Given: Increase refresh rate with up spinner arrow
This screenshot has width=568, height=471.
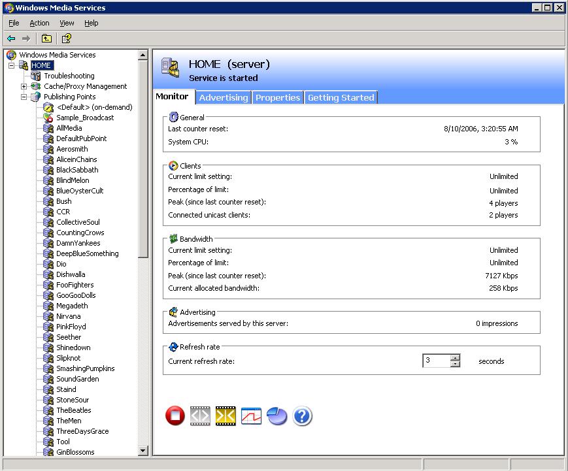Looking at the screenshot, I should tap(456, 358).
